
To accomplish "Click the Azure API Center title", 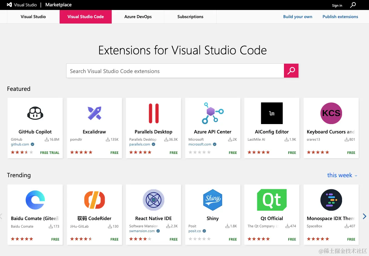I will (213, 132).
